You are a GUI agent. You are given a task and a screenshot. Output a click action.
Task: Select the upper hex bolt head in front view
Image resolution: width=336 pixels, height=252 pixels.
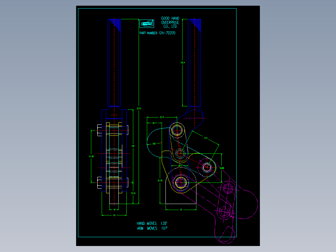[x=99, y=130]
